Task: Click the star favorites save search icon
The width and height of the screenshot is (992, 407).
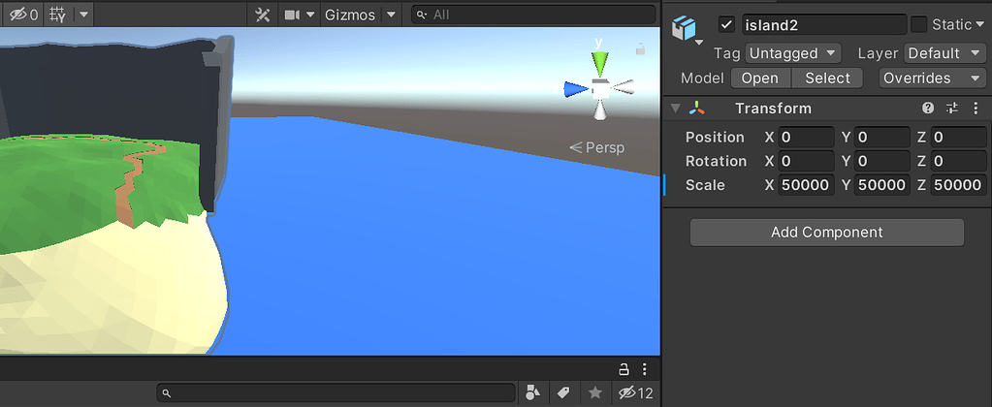Action: tap(594, 393)
